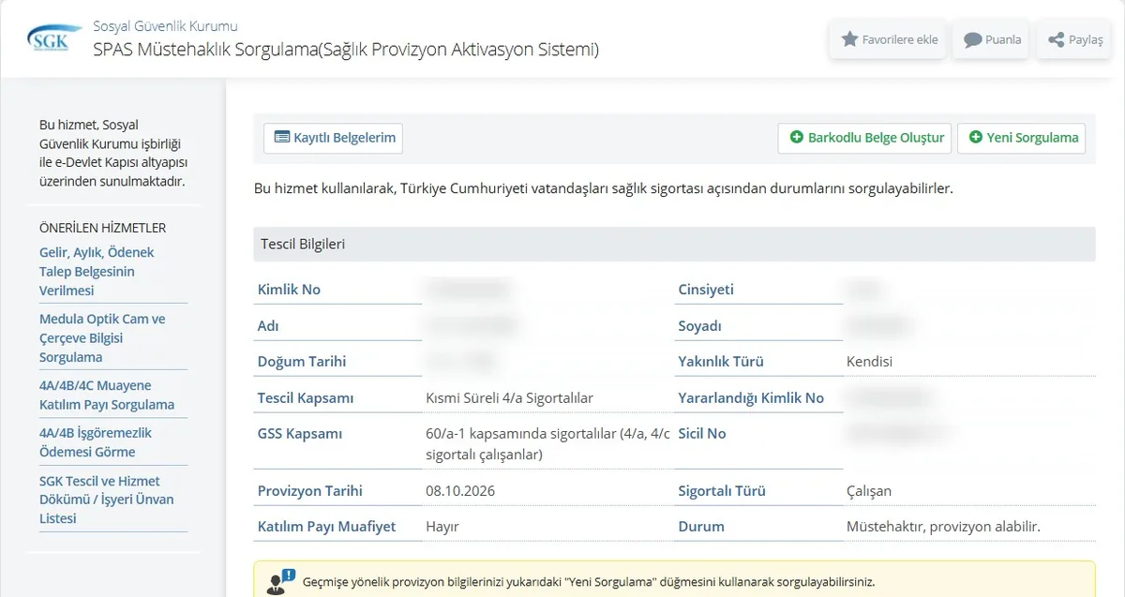This screenshot has height=597, width=1125.
Task: Click the star icon in Favorilere ekle
Action: pyautogui.click(x=849, y=39)
